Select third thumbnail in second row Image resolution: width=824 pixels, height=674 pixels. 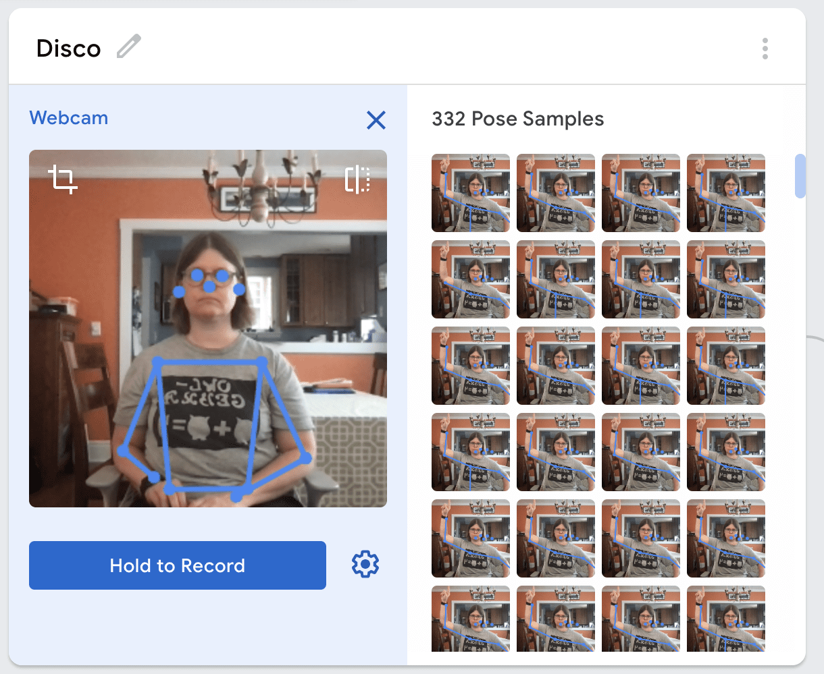(641, 279)
